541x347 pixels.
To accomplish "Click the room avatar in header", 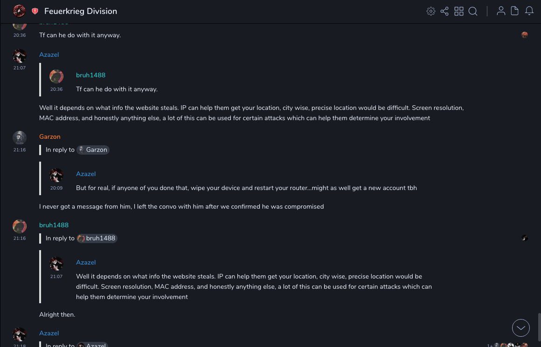I will click(19, 11).
